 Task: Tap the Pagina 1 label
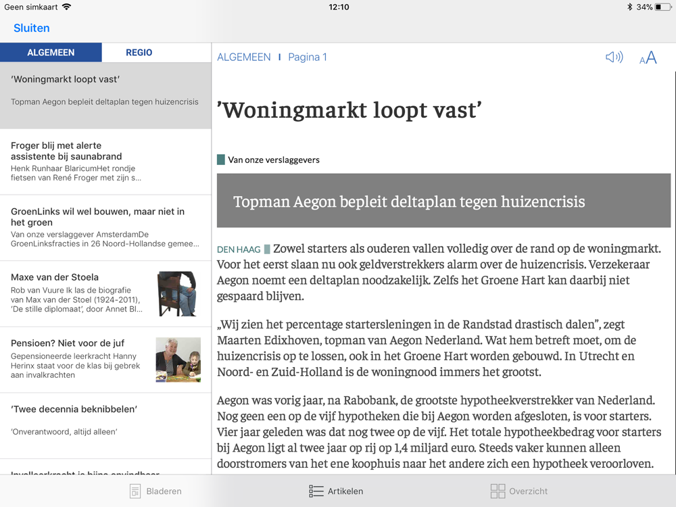click(308, 57)
